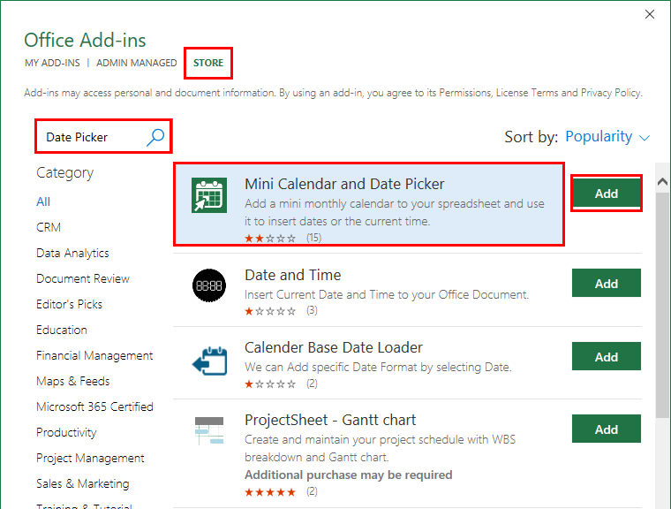
Task: Switch to the ADMIN MANAGED tab
Action: pos(137,63)
